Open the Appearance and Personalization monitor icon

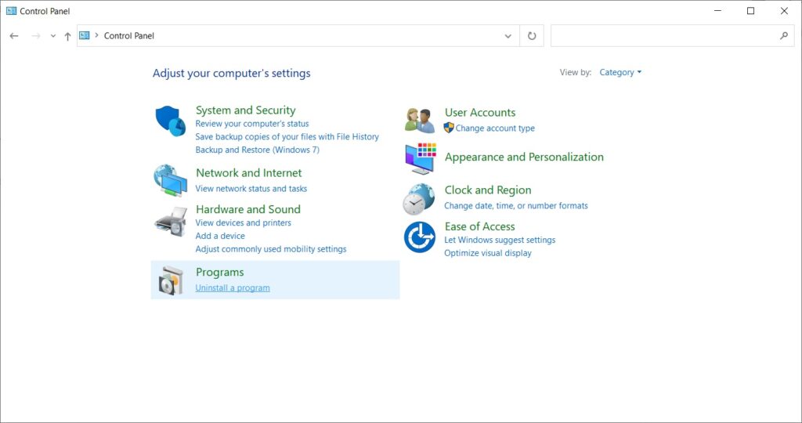421,158
